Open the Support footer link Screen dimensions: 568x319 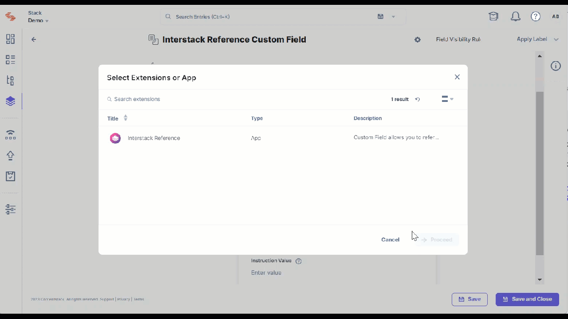pos(106,300)
